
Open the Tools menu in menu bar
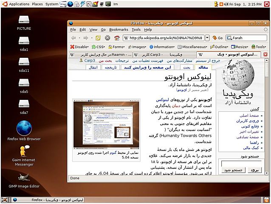tap(136, 30)
